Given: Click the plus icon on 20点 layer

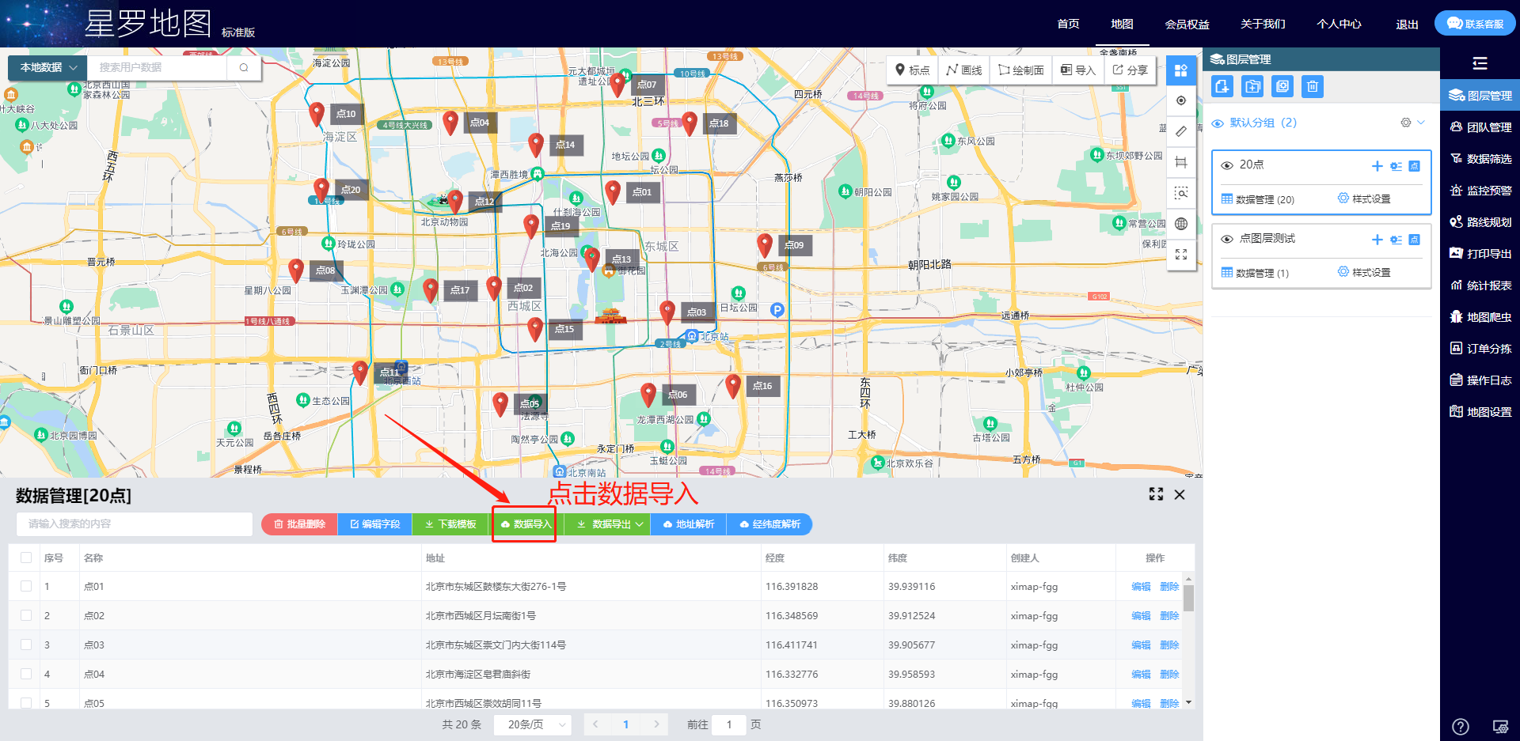Looking at the screenshot, I should pos(1377,166).
